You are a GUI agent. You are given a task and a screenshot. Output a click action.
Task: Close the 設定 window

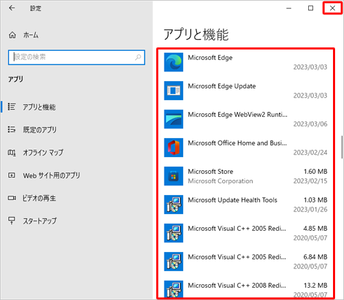click(x=332, y=8)
